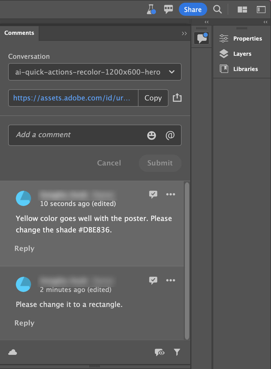Viewport: 271px width, 369px height.
Task: Collapse the Comments panel with the double chevron
Action: [x=184, y=33]
